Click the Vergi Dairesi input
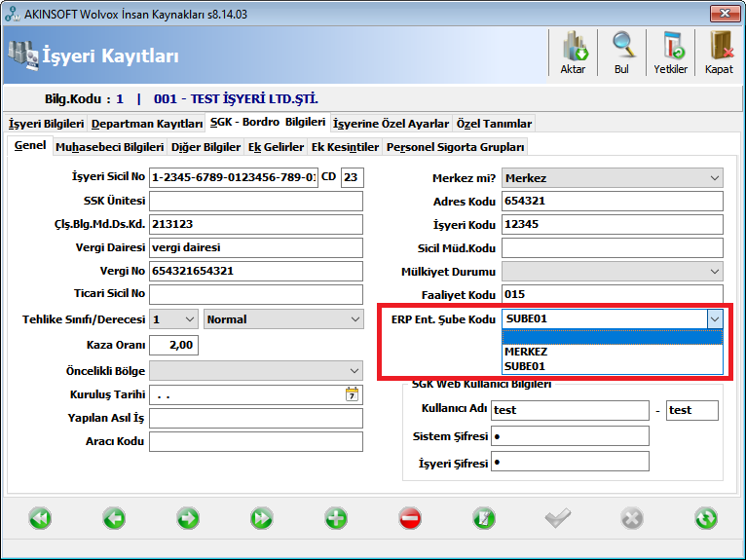746x560 pixels. 256,247
